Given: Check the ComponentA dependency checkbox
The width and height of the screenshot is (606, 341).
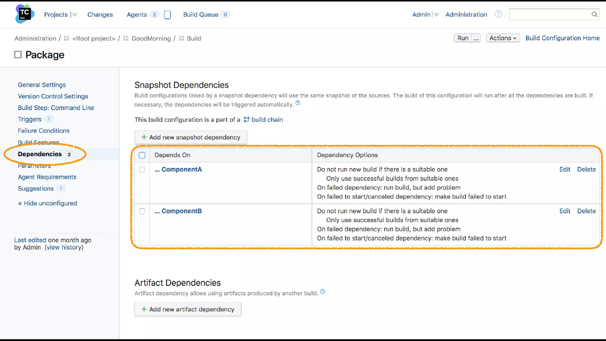Looking at the screenshot, I should pos(142,170).
